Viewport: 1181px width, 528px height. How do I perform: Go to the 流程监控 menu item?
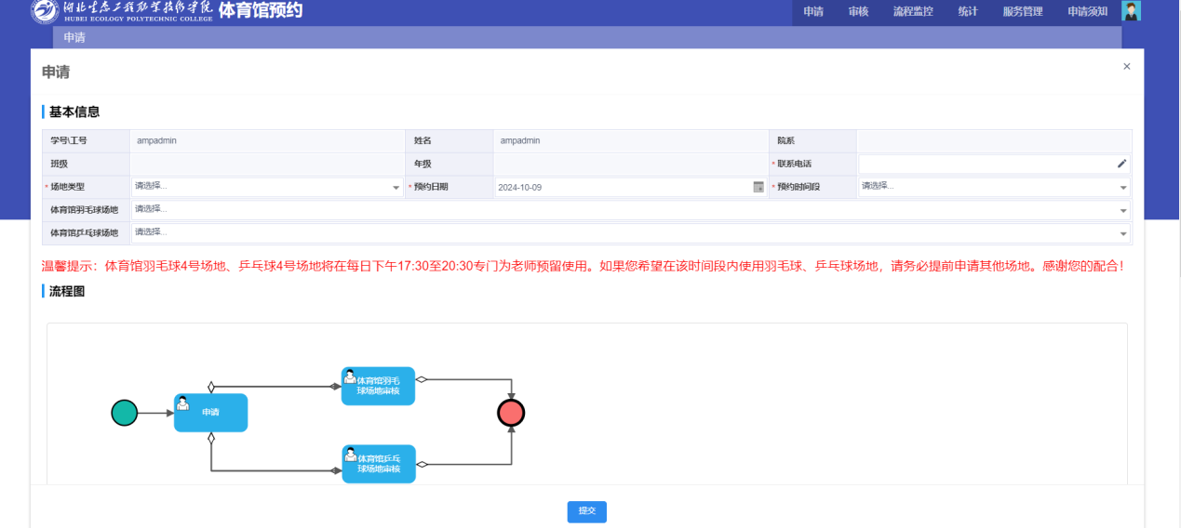pyautogui.click(x=912, y=12)
